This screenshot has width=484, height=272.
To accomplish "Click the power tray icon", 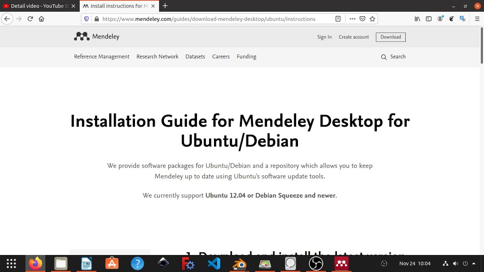I will pos(465,264).
